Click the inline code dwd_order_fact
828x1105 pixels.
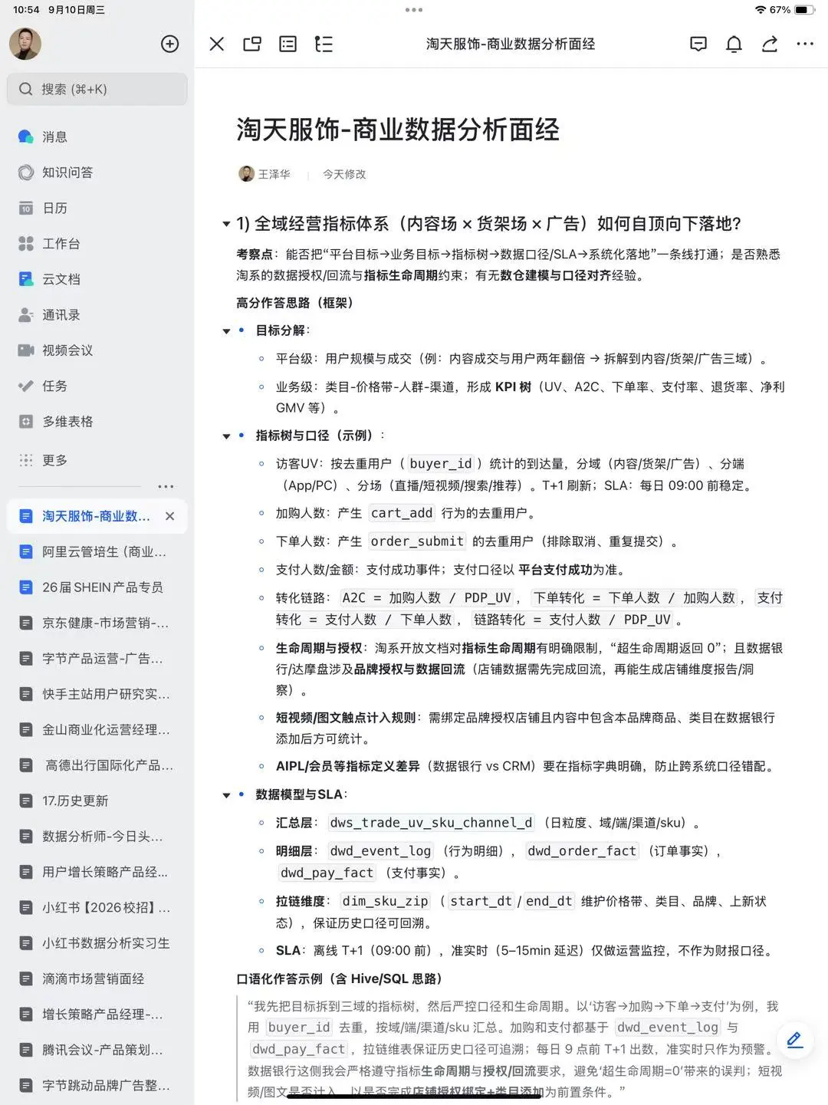pyautogui.click(x=582, y=851)
